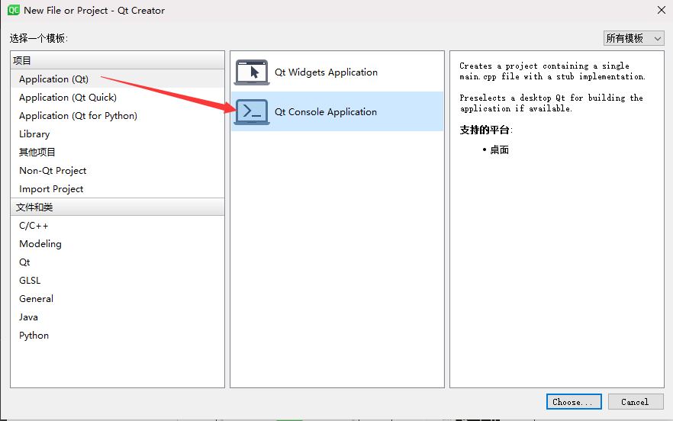
Task: Select the Non-Qt Project category
Action: pyautogui.click(x=118, y=171)
